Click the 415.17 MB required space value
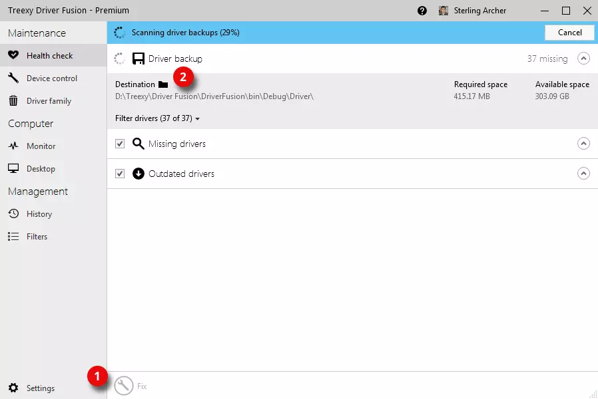The width and height of the screenshot is (598, 399). pos(471,96)
